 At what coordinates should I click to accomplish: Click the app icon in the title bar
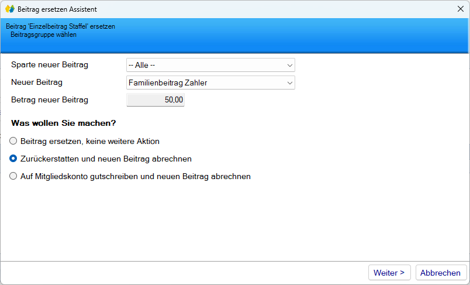click(x=9, y=9)
